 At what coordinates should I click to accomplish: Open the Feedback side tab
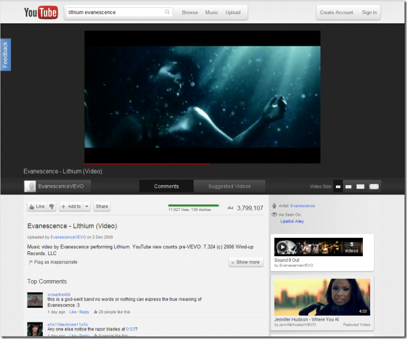[6, 55]
